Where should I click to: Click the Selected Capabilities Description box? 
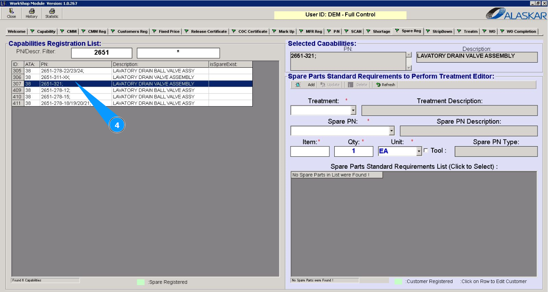(477, 57)
